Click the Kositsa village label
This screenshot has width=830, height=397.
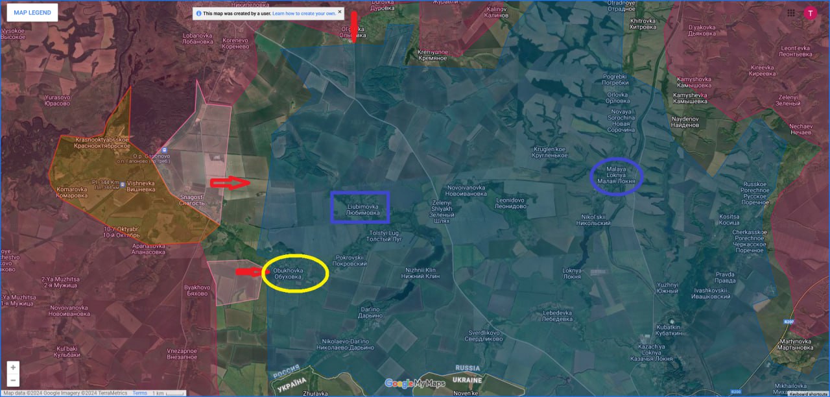tap(729, 219)
